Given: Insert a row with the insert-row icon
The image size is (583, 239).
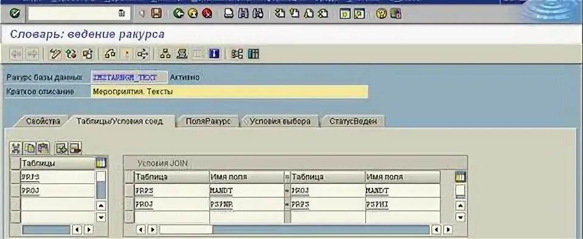Looking at the screenshot, I should pyautogui.click(x=61, y=148).
